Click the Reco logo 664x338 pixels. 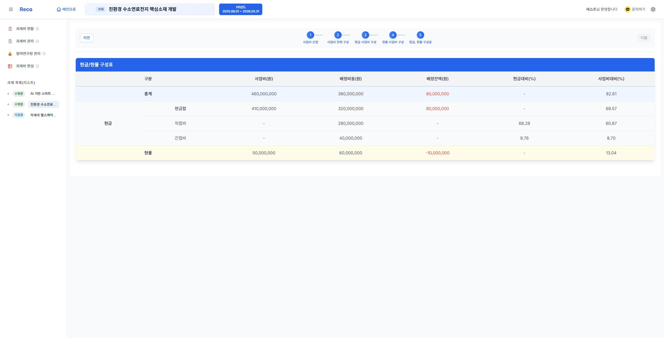tap(26, 9)
